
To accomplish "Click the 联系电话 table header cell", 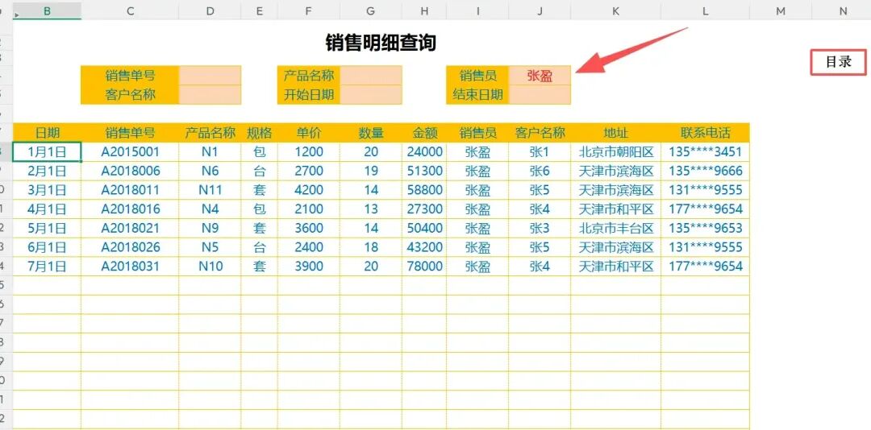I will [x=705, y=133].
